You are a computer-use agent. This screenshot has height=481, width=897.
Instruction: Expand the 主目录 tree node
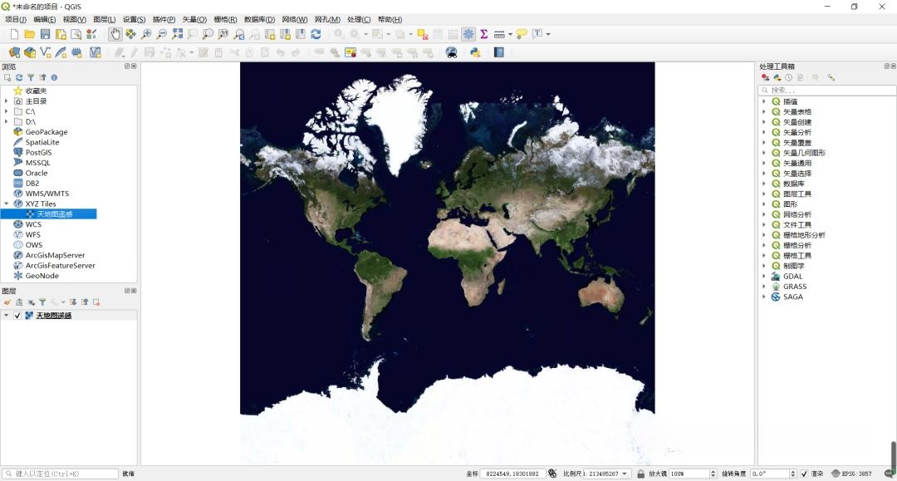[7, 101]
